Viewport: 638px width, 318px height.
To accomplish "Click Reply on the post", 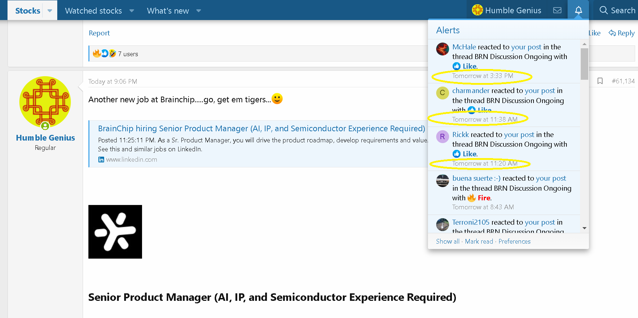I will pos(622,33).
